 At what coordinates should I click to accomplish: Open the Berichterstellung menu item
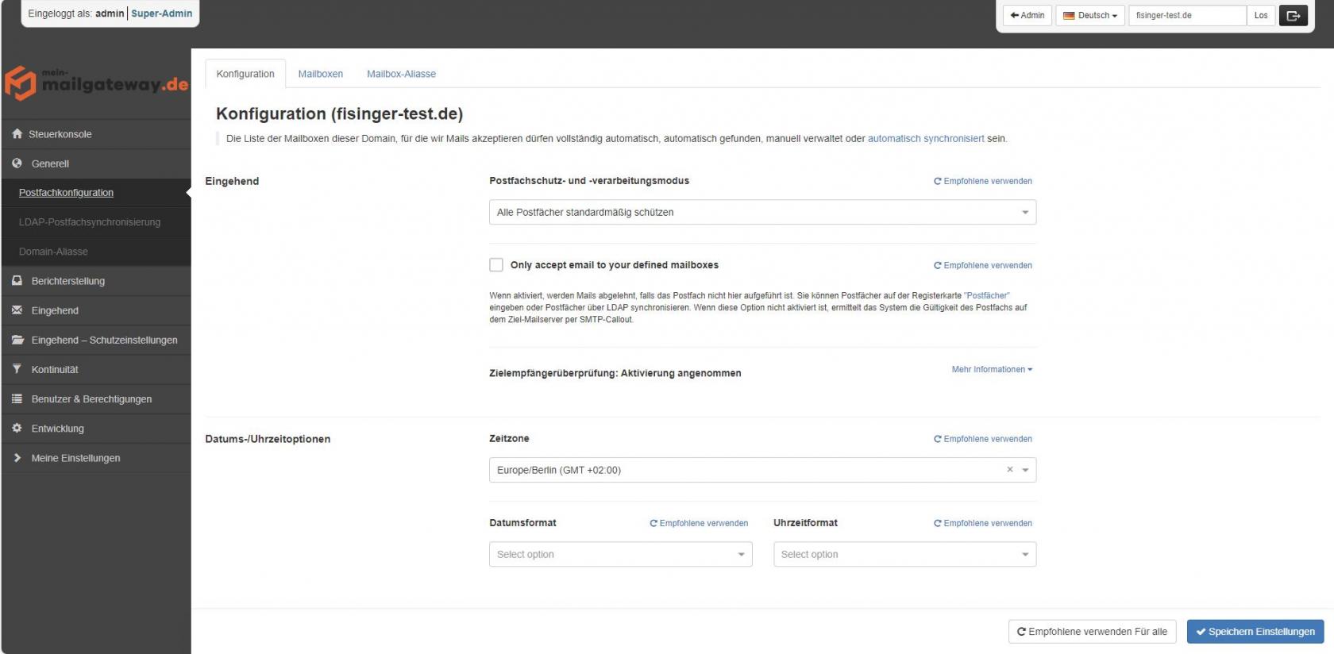coord(96,281)
